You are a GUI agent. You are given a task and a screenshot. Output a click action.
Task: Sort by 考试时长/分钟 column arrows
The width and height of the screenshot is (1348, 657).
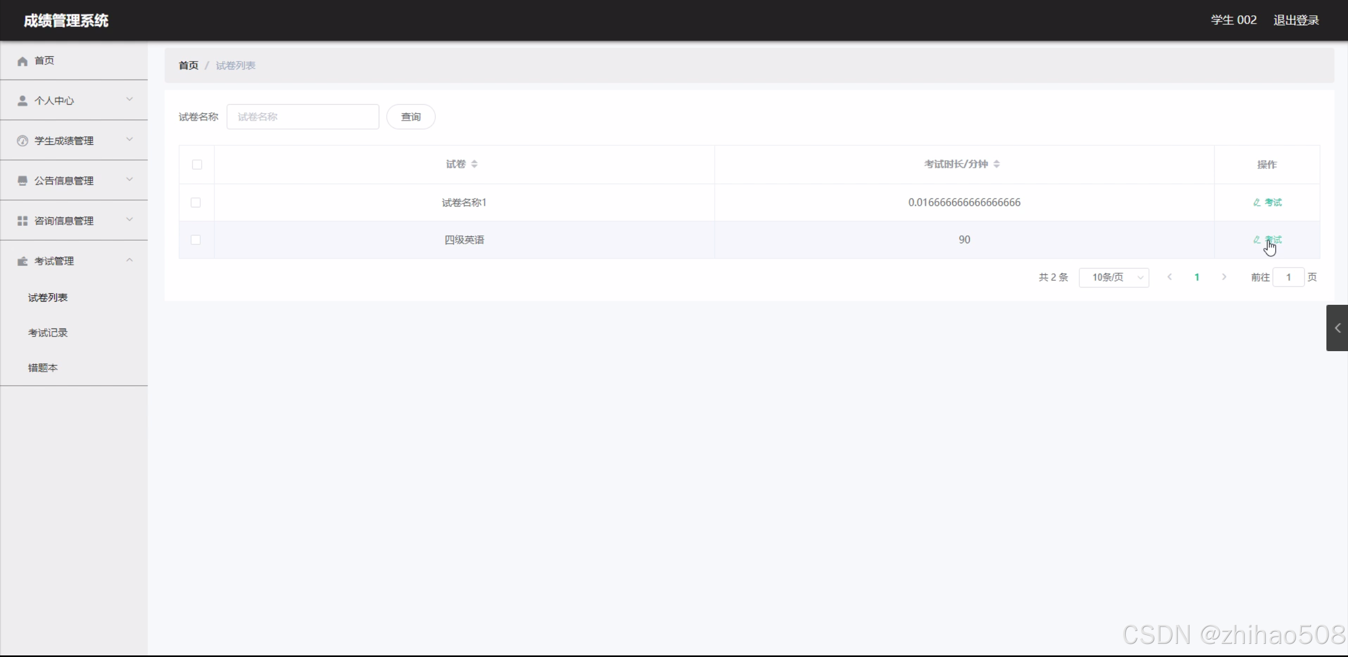coord(996,164)
